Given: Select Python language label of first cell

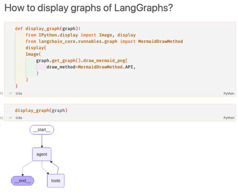Looking at the screenshot, I should [x=229, y=94].
